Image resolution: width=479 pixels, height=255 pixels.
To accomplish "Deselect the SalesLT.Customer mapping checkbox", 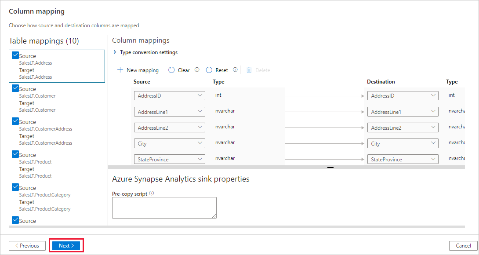I will coord(15,87).
